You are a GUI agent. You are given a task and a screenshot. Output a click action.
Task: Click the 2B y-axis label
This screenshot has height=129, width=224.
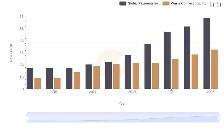pyautogui.click(x=22, y=65)
